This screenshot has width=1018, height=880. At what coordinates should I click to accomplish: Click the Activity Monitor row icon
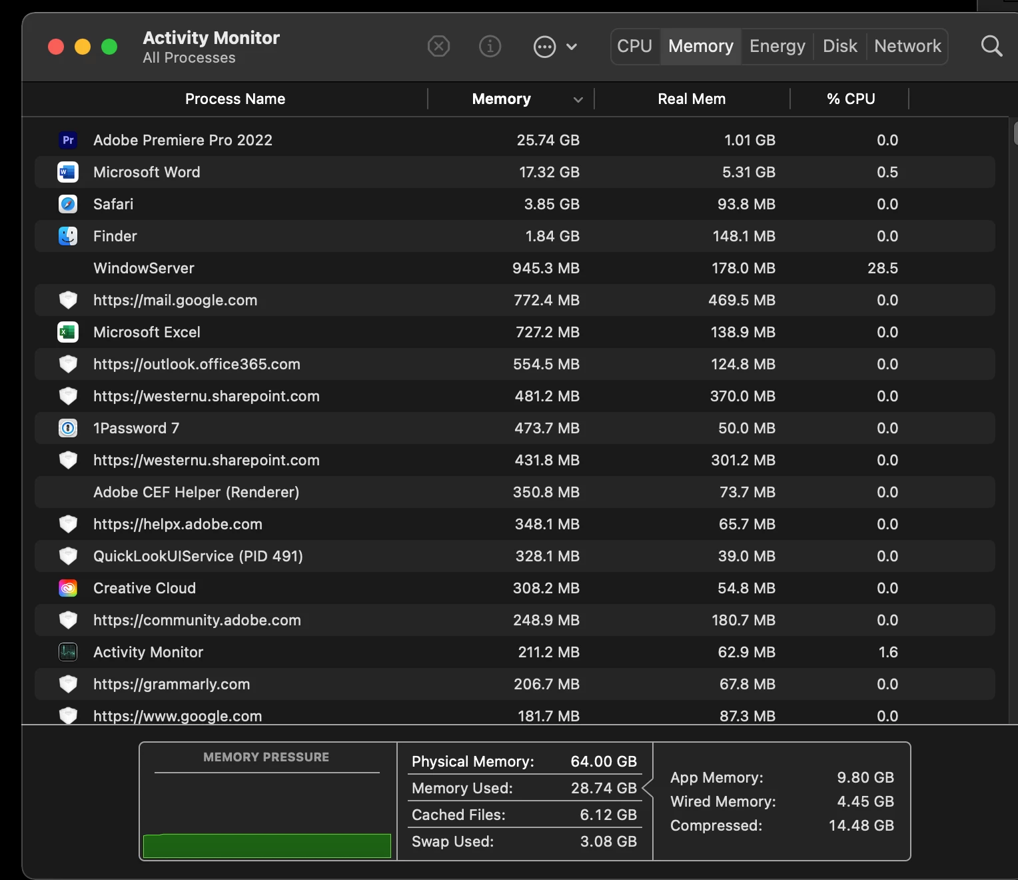point(68,652)
